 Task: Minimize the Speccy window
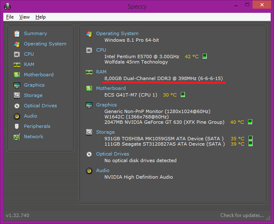click(x=236, y=5)
